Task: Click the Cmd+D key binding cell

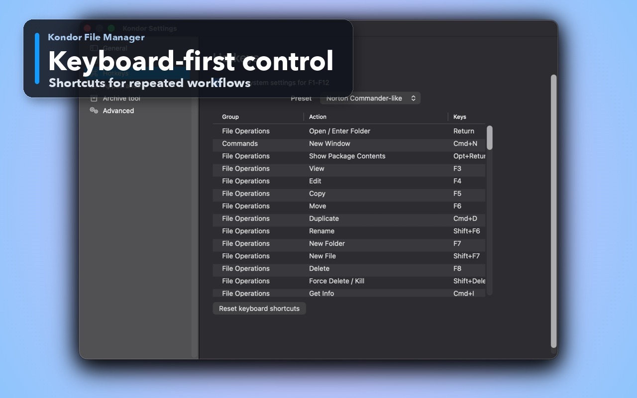Action: (465, 218)
